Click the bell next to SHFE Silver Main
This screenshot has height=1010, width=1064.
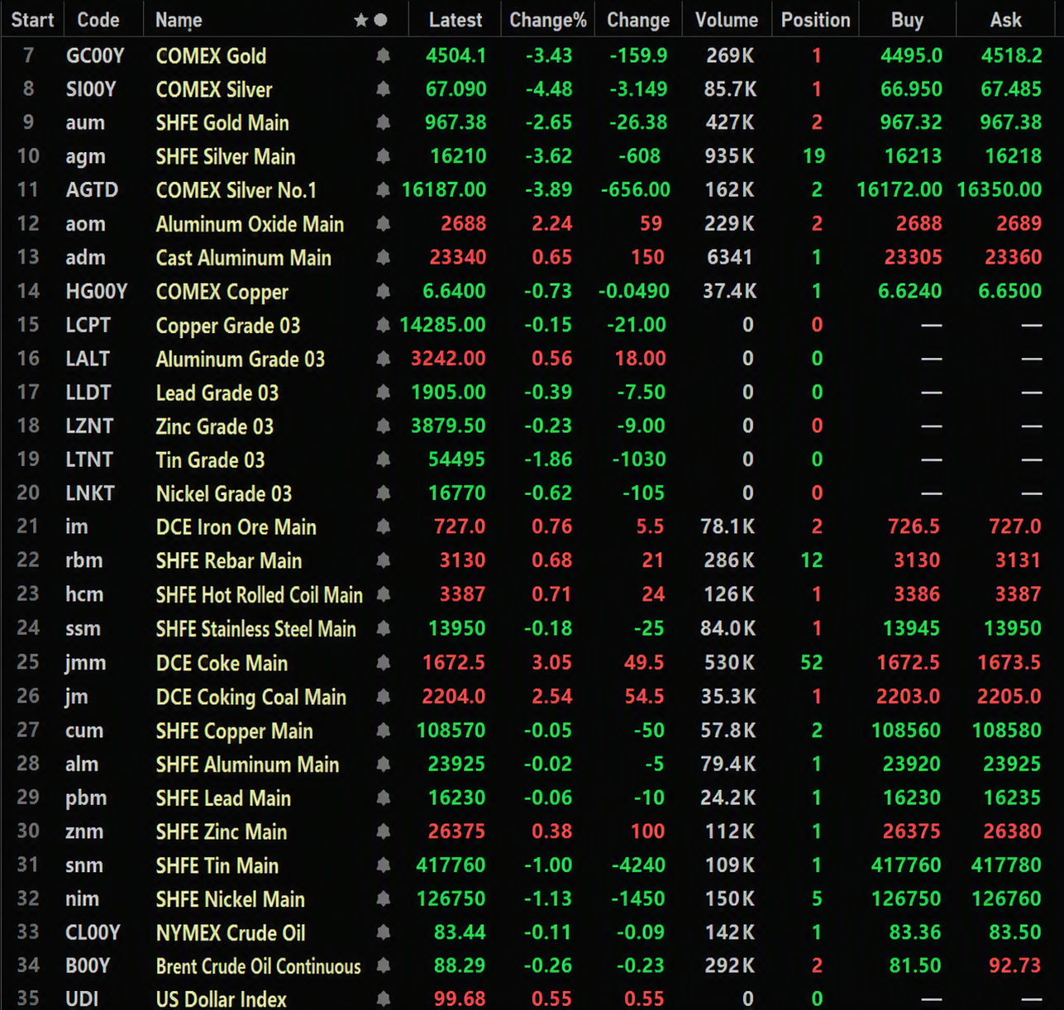[383, 157]
